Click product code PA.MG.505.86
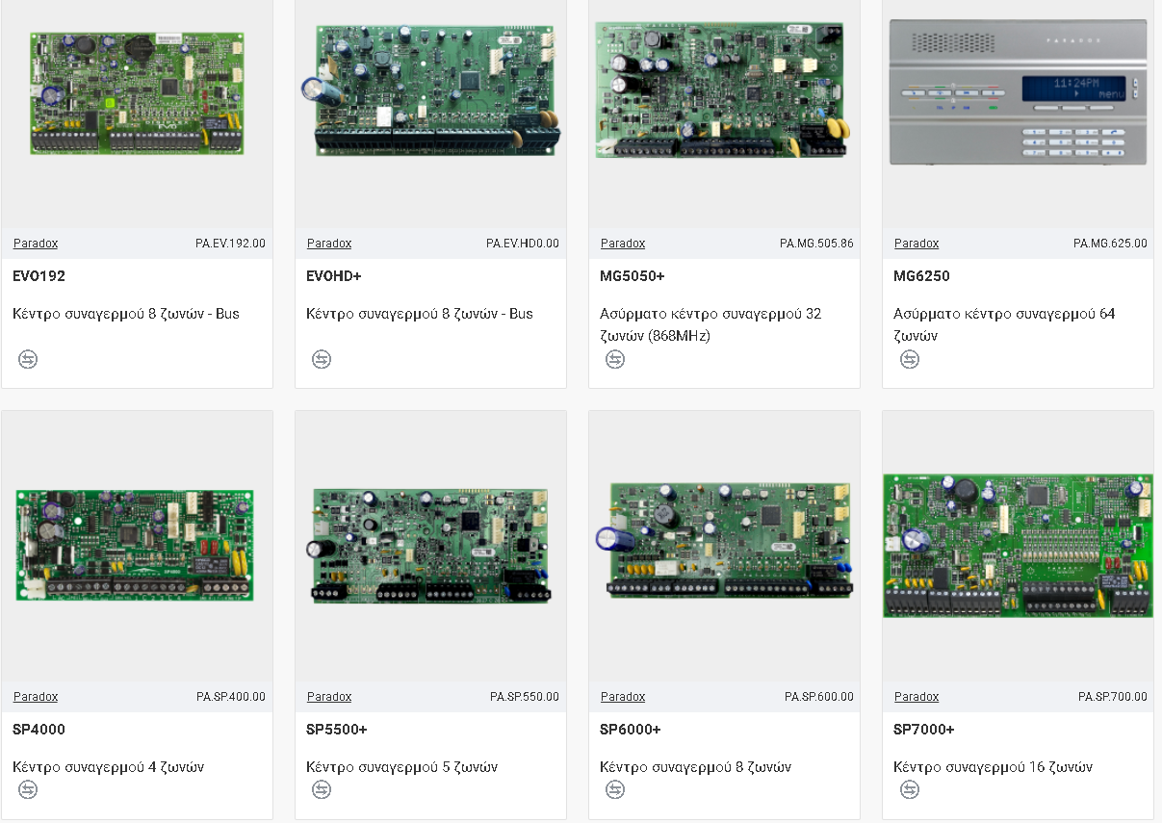 816,244
